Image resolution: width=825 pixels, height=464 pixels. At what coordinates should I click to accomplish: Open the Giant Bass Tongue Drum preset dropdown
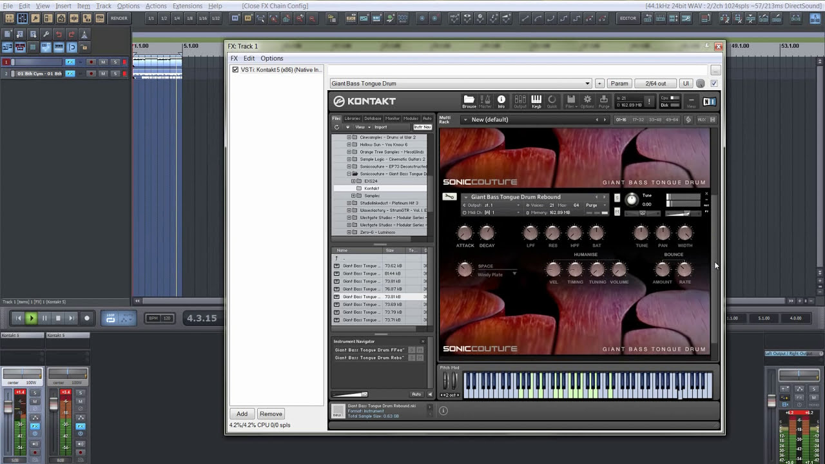pyautogui.click(x=587, y=83)
